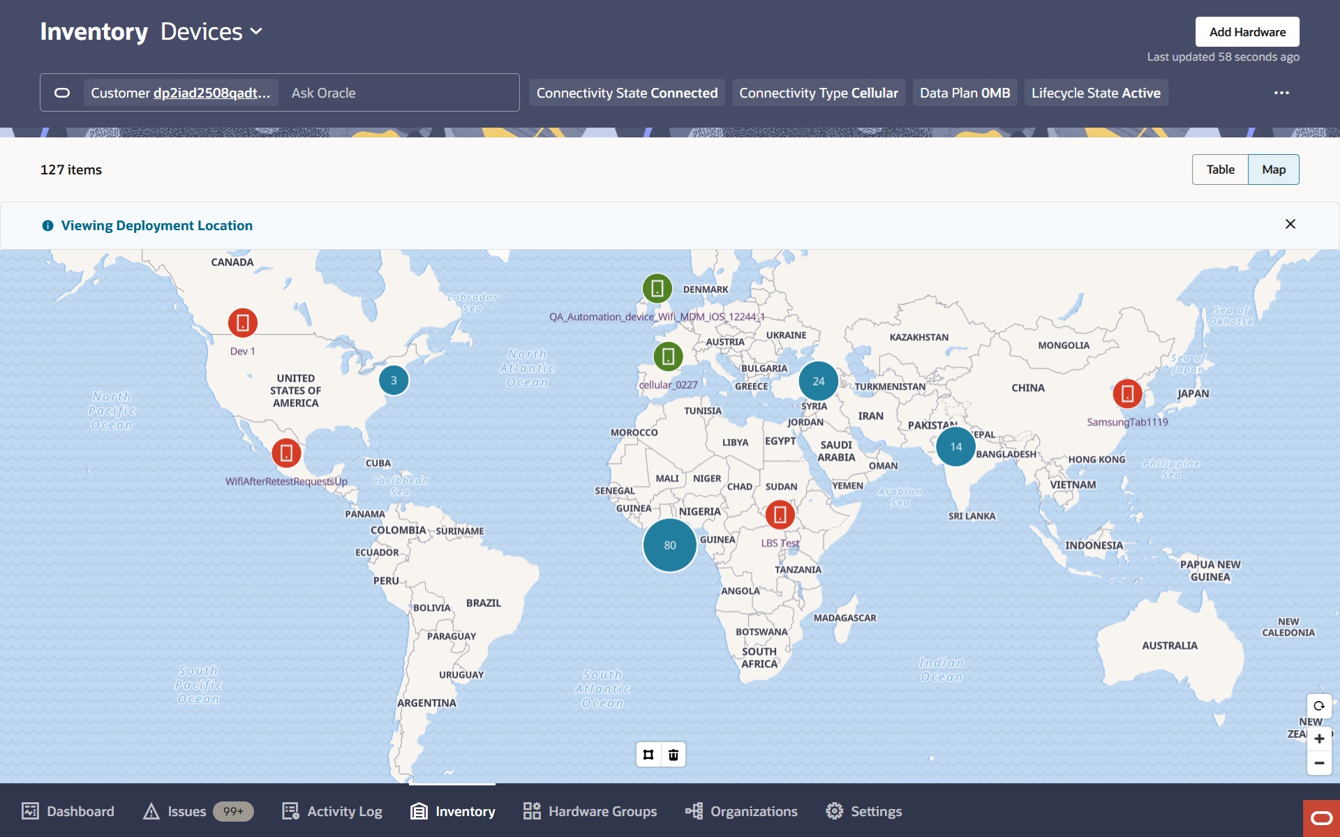Open the more filters ellipsis menu
Viewport: 1340px width, 837px height.
pyautogui.click(x=1281, y=93)
